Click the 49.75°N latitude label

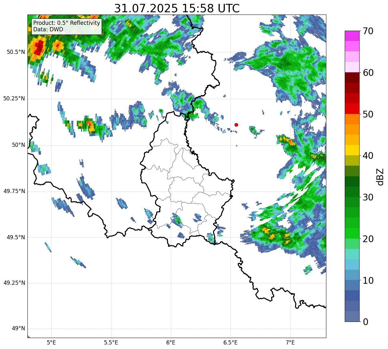pos(14,191)
